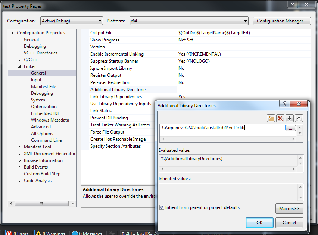Screen dimensions: 318x235
Task: Toggle Inherit from parent or project defaults
Action: click(162, 207)
